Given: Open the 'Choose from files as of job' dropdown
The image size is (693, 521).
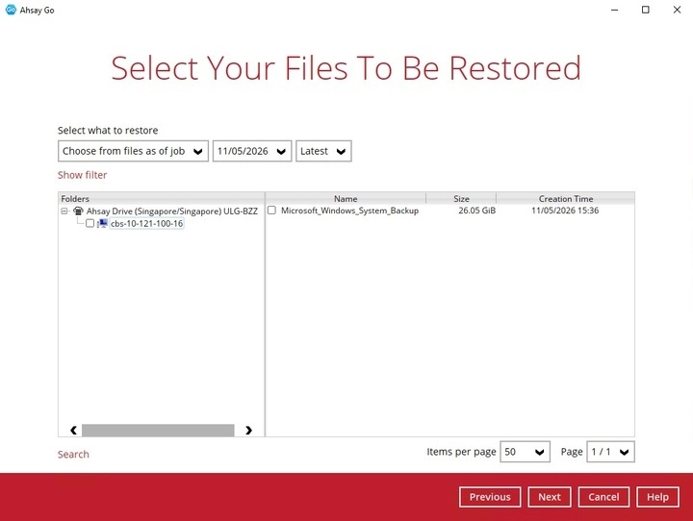Looking at the screenshot, I should click(133, 151).
